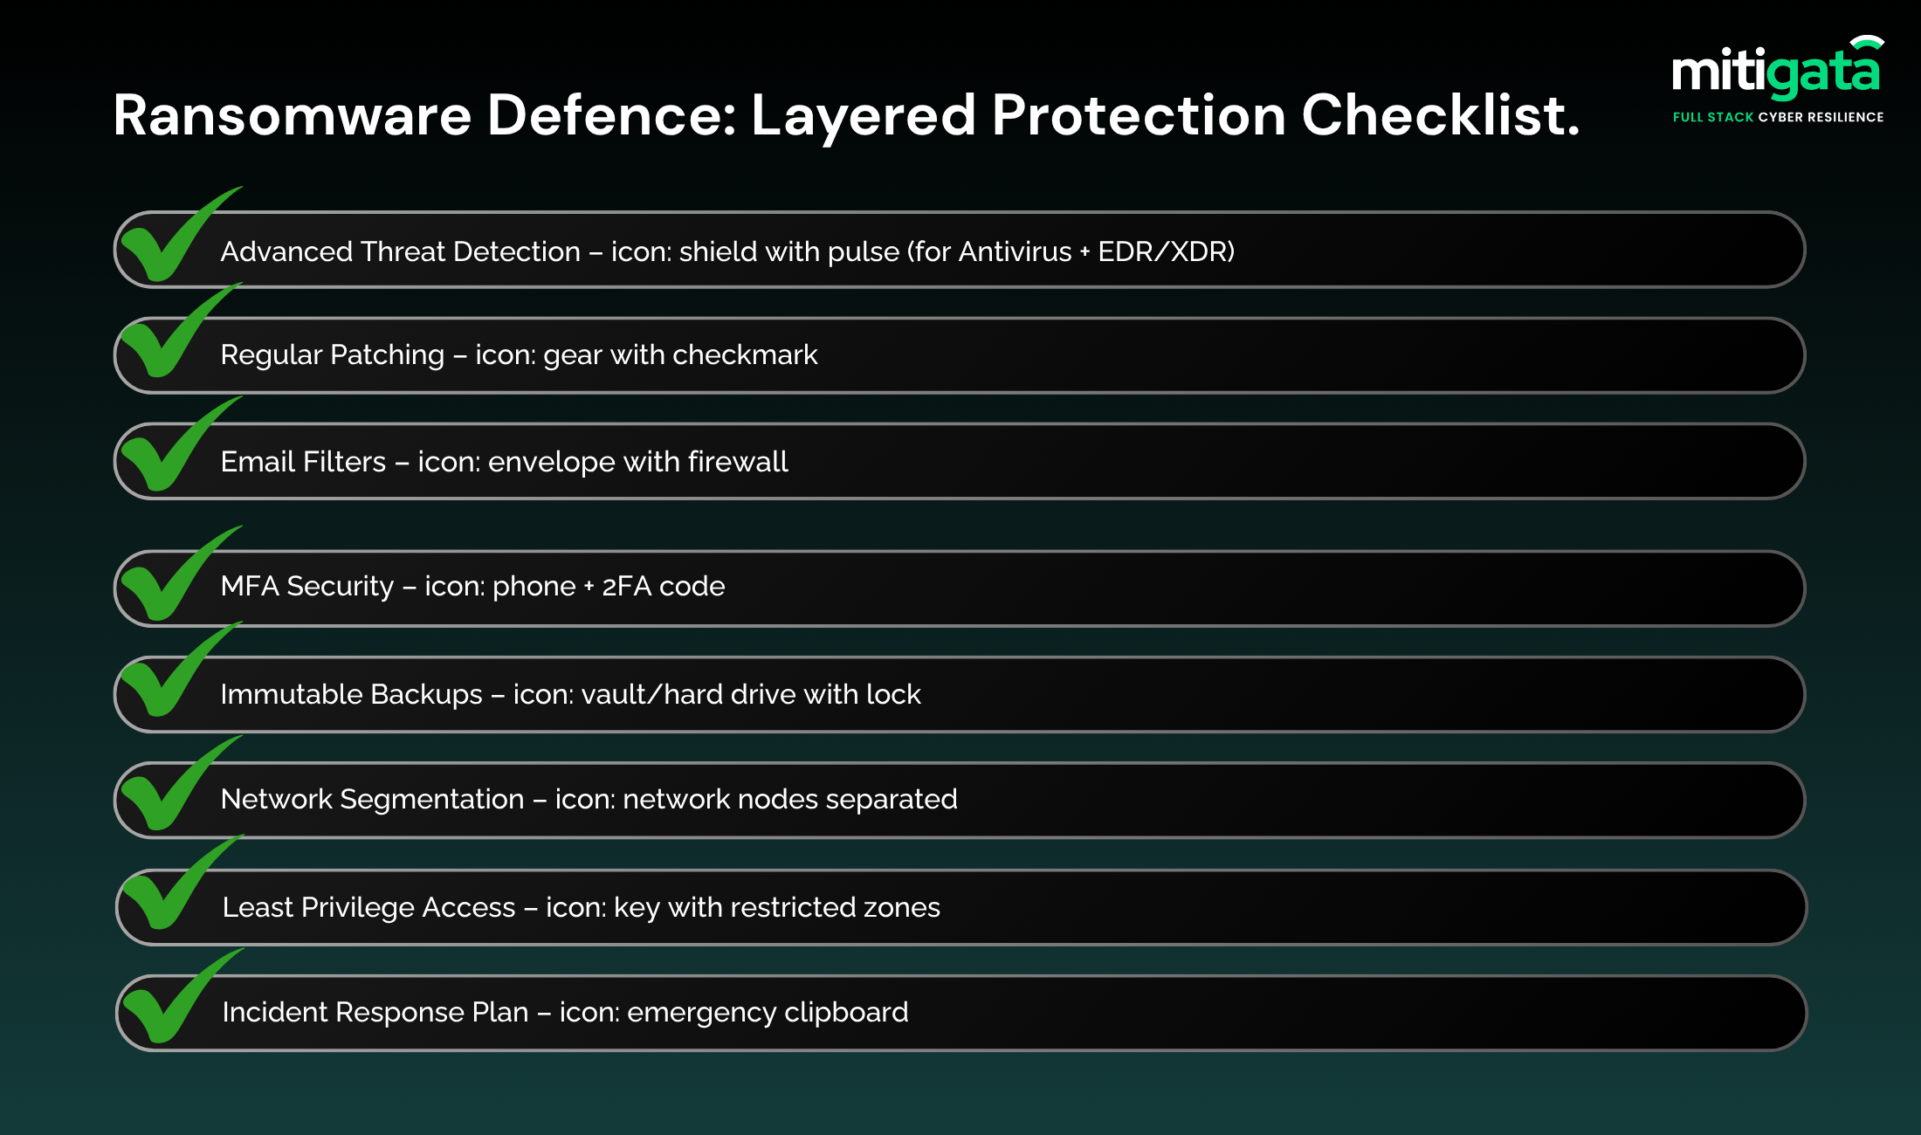Viewport: 1921px width, 1135px height.
Task: Click the Ransomware Defence headline text
Action: tap(845, 115)
